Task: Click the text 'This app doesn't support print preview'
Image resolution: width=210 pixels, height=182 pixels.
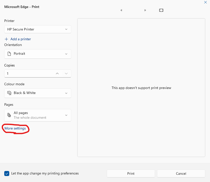Action: tap(141, 88)
